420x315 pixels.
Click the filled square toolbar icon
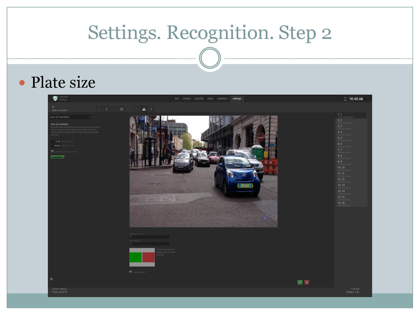click(x=121, y=109)
